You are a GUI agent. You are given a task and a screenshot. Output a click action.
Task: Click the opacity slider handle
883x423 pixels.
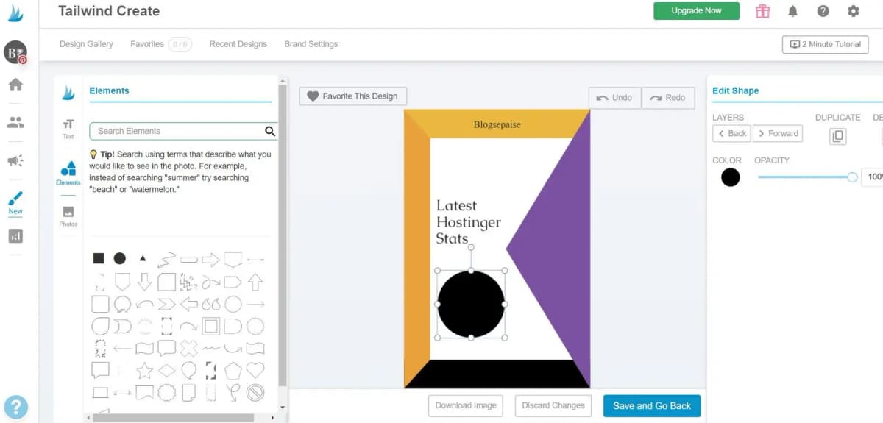tap(852, 177)
